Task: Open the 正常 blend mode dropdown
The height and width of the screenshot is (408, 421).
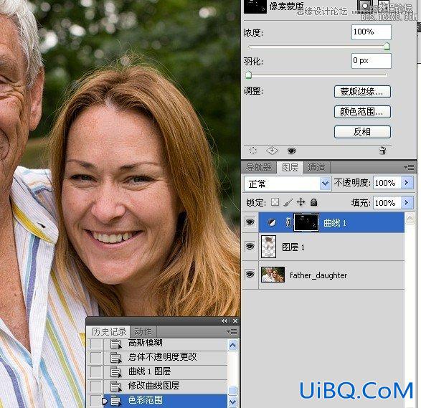Action: click(x=288, y=184)
